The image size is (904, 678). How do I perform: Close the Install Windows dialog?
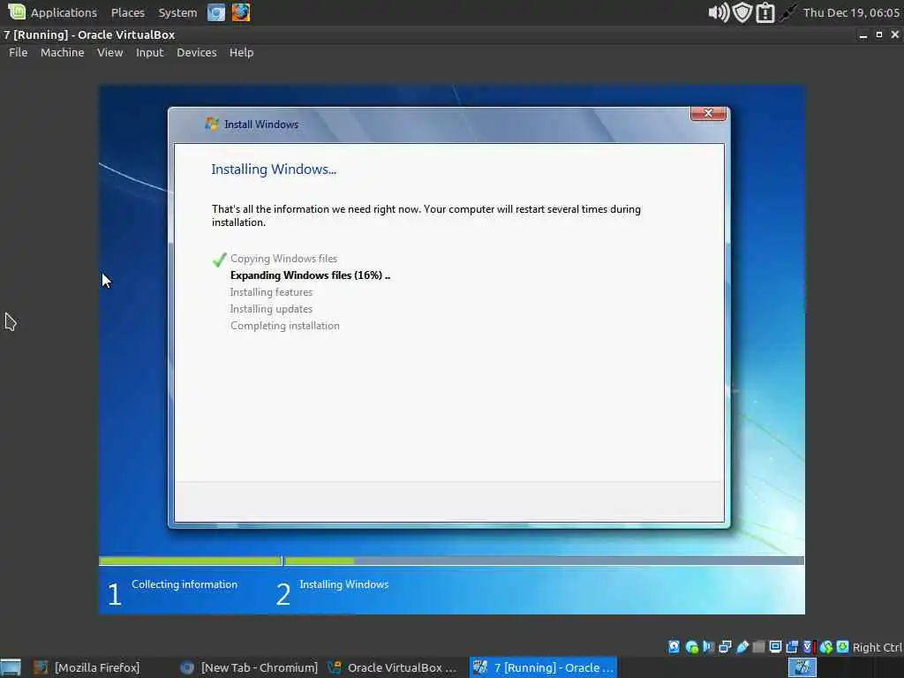coord(709,113)
